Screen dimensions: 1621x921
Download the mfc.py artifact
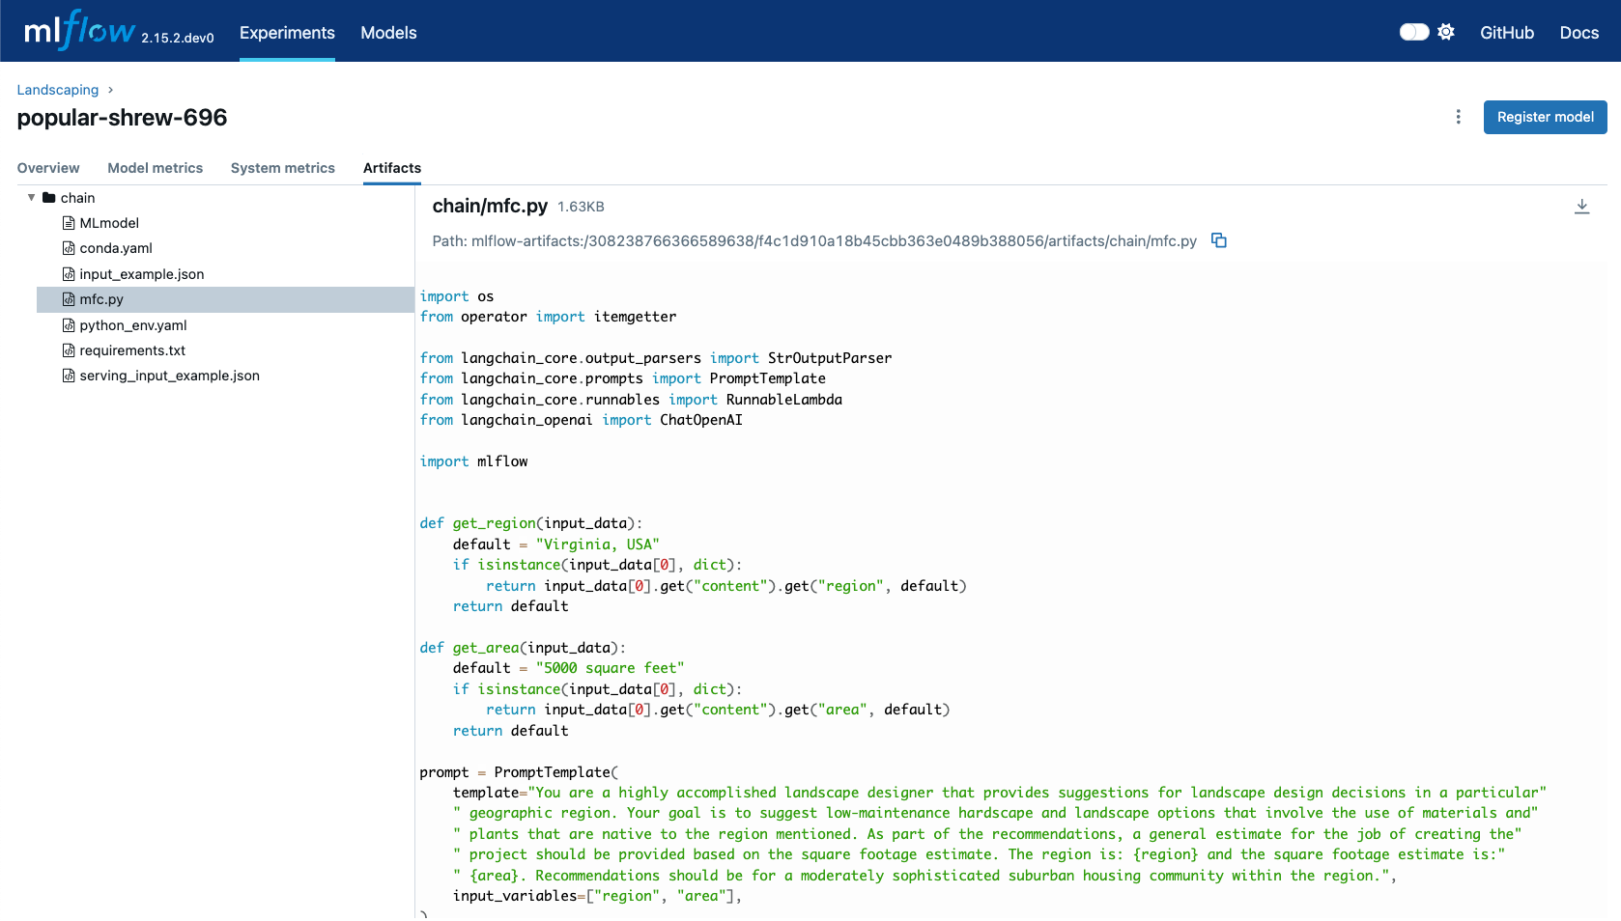(x=1581, y=206)
